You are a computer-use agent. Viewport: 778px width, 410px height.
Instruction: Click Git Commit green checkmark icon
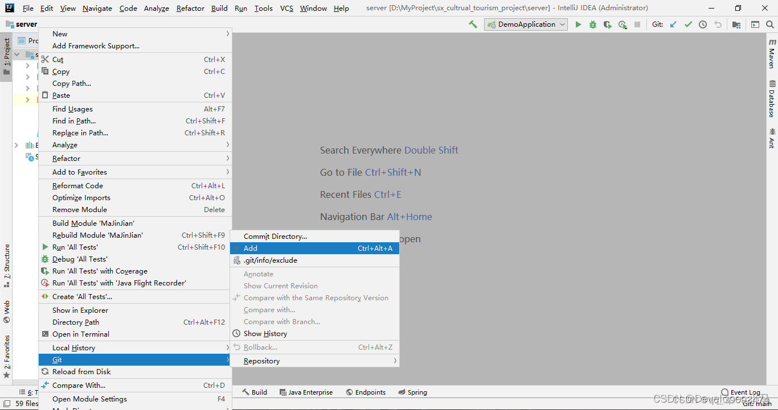(x=688, y=24)
